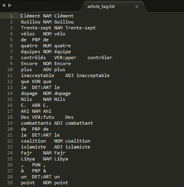Click the 'Trente-sept' lemma on line 3
This screenshot has width=184, height=187.
click(x=80, y=28)
